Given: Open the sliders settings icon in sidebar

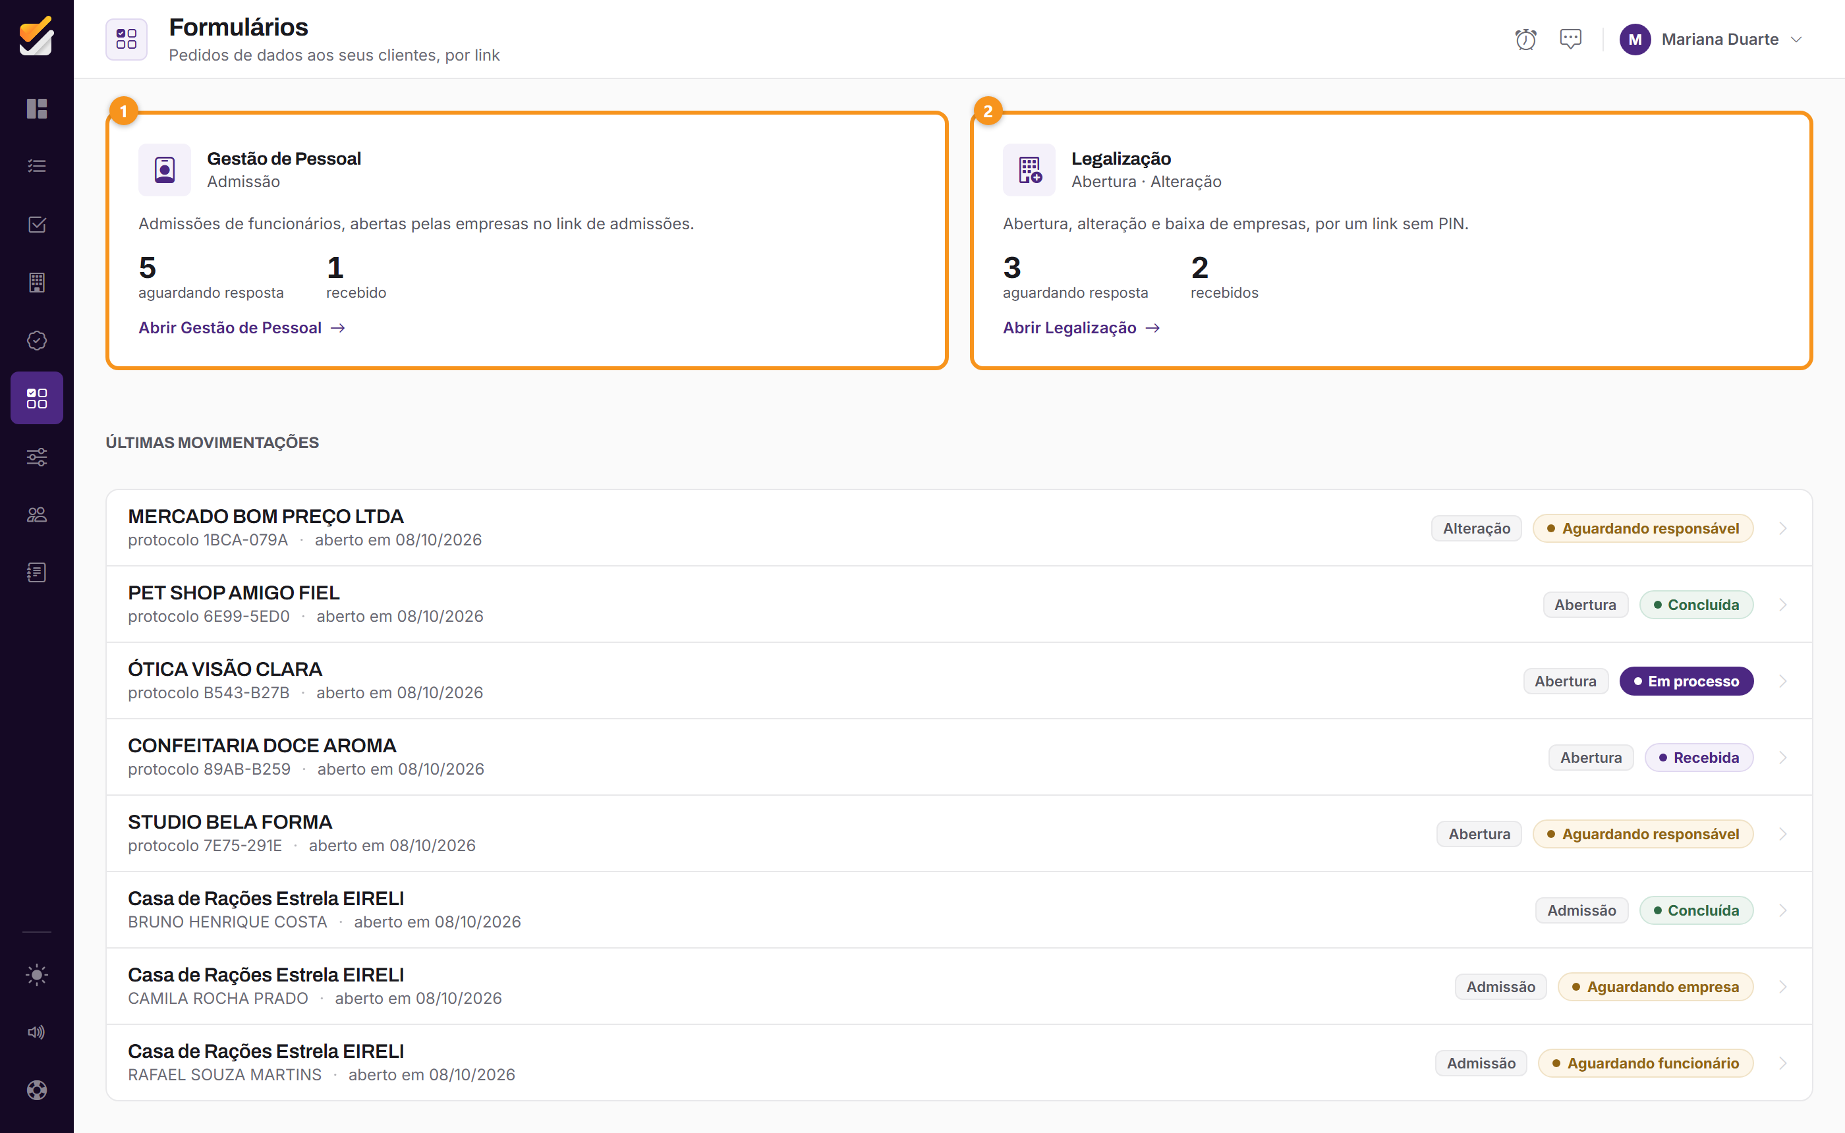Looking at the screenshot, I should (x=37, y=456).
